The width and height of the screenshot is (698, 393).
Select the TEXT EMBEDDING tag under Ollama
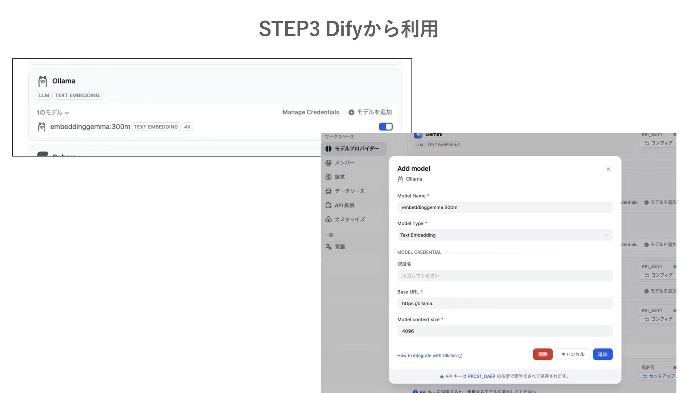tap(77, 95)
